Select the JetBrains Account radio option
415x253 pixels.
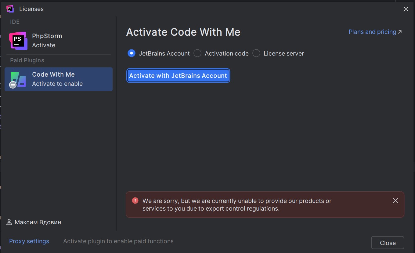point(131,53)
